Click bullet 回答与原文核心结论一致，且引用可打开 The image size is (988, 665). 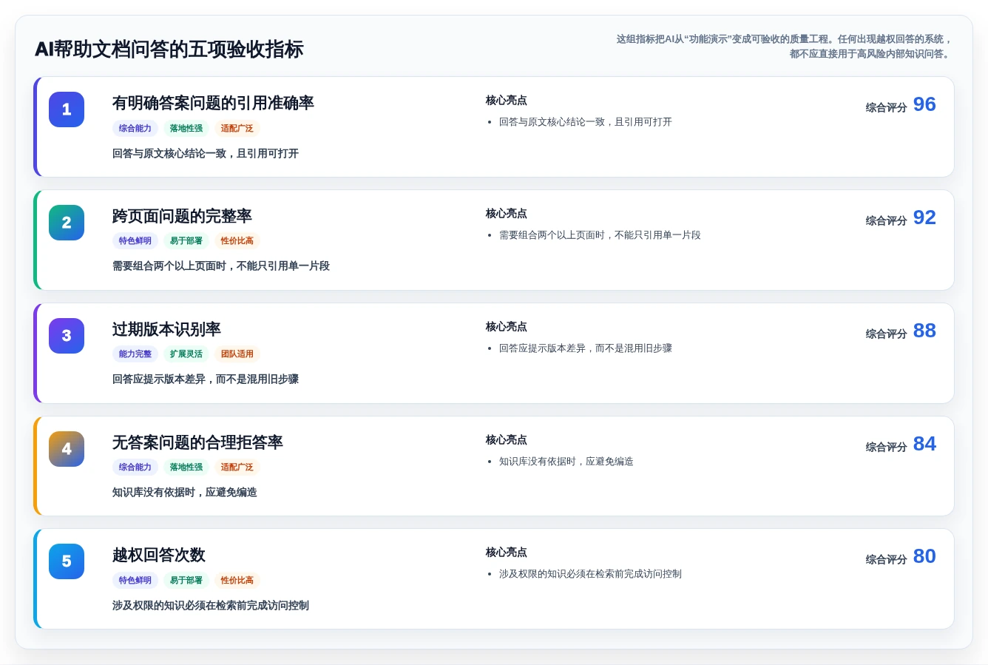click(586, 122)
